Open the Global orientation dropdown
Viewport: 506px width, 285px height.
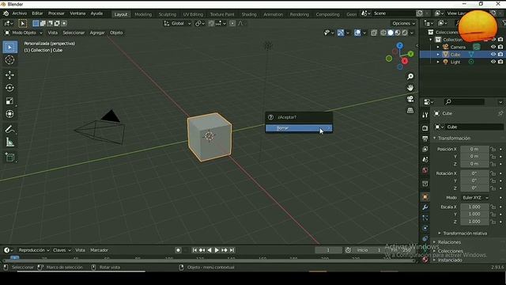177,23
